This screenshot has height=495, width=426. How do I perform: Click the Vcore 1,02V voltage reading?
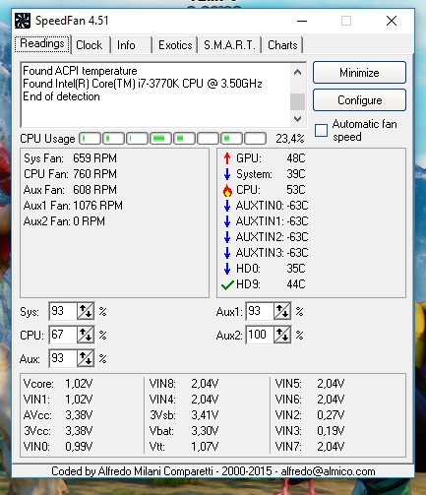click(58, 384)
